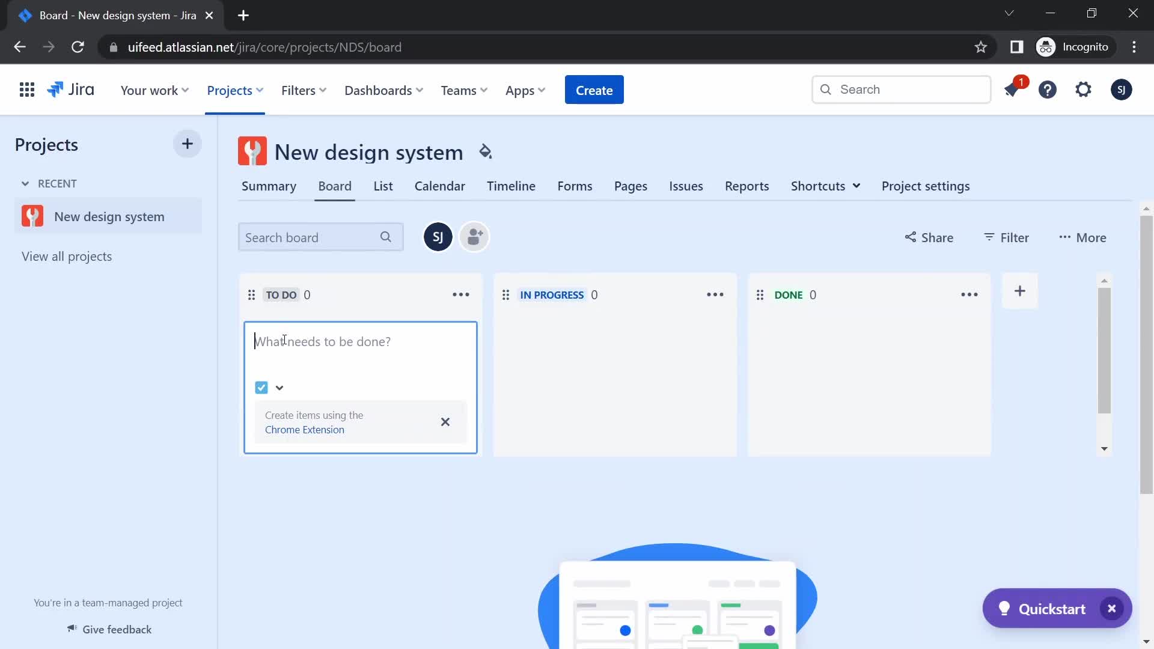Click the Chrome Extension link in tooltip
Screen dimensions: 1154x649
pos(304,430)
